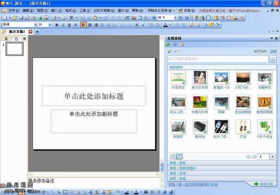Viewport: 280px width, 195px height.
Task: Click the award announcement link at panel bottom
Action: point(193,184)
